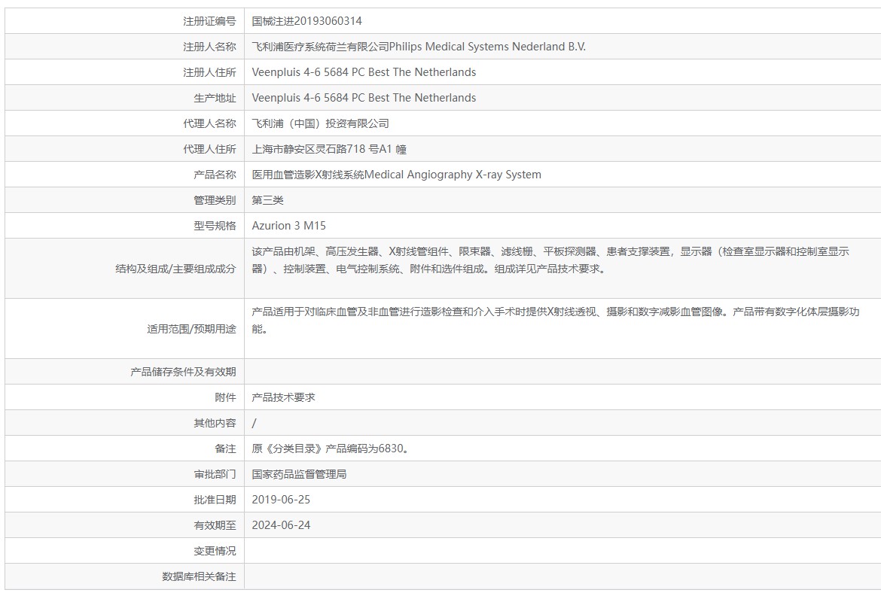Click the 数据库相关备注 label
This screenshot has height=596, width=881.
coord(199,577)
